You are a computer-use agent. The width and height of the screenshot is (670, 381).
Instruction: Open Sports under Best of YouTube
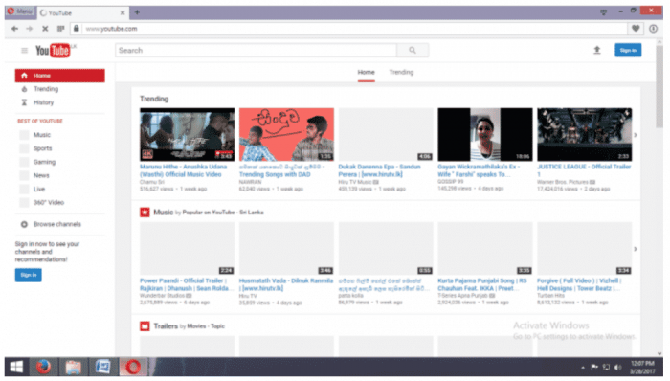(43, 148)
